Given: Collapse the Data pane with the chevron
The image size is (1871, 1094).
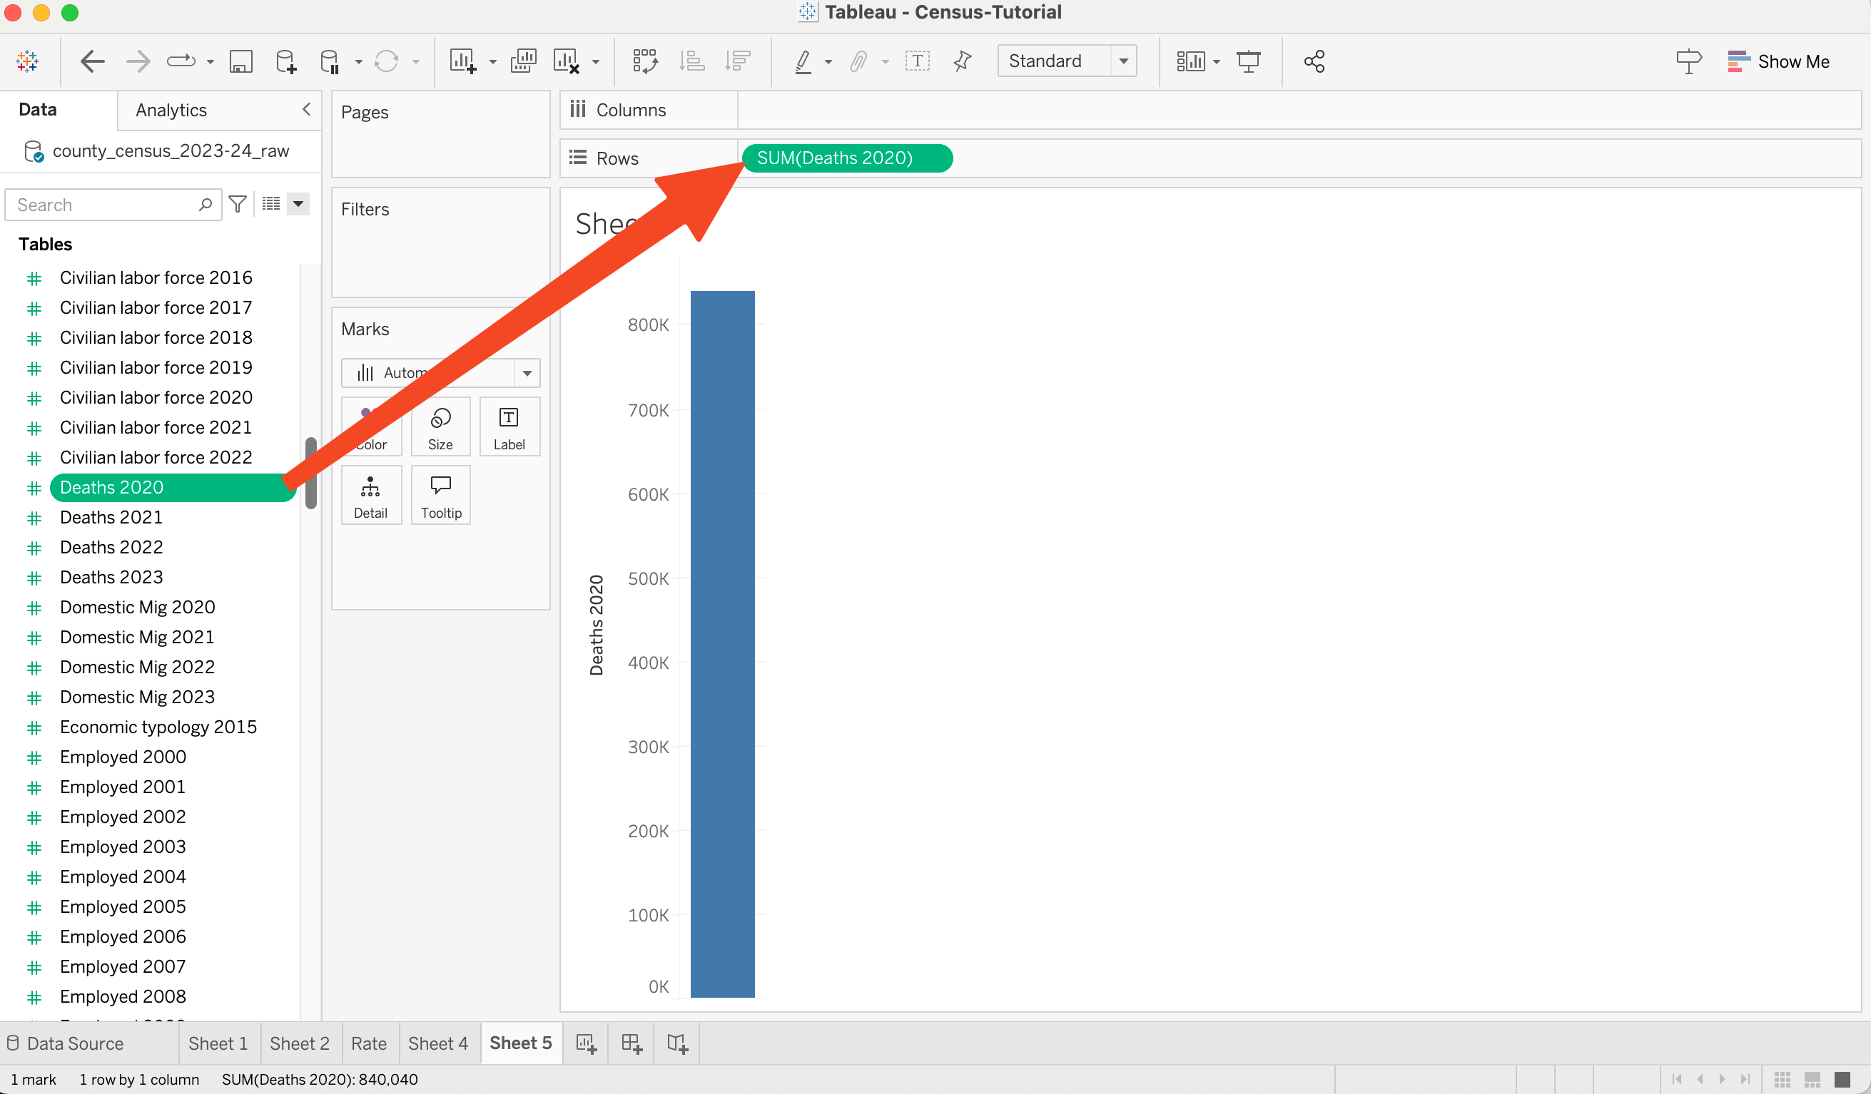Looking at the screenshot, I should coord(307,110).
